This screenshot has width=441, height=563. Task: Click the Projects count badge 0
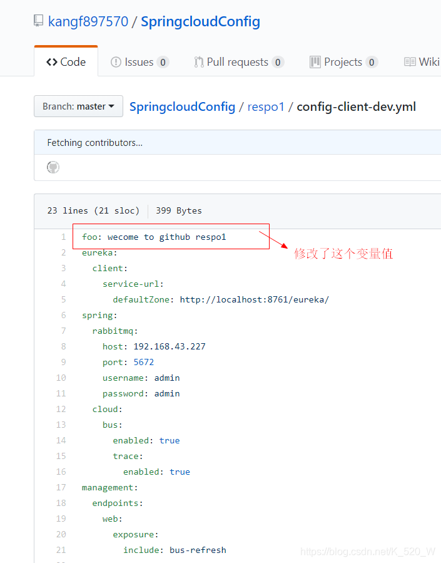pos(372,63)
